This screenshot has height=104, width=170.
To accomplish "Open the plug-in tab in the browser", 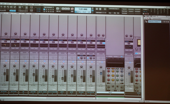I will click(148, 16).
